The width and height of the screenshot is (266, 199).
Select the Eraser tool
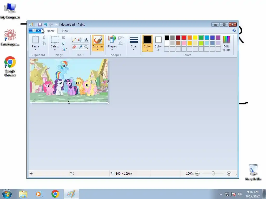point(74,47)
